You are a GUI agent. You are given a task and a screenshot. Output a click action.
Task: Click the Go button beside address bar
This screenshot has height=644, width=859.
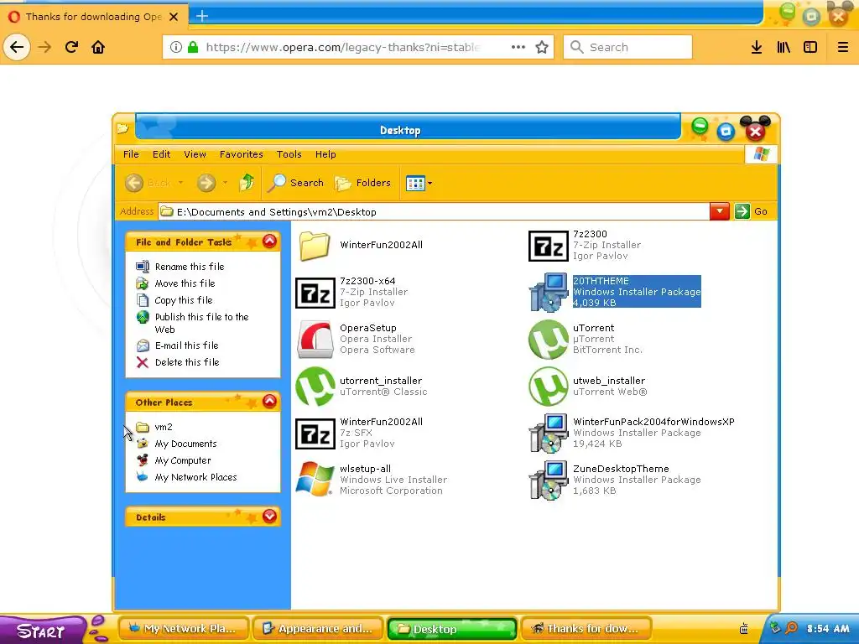pyautogui.click(x=752, y=211)
